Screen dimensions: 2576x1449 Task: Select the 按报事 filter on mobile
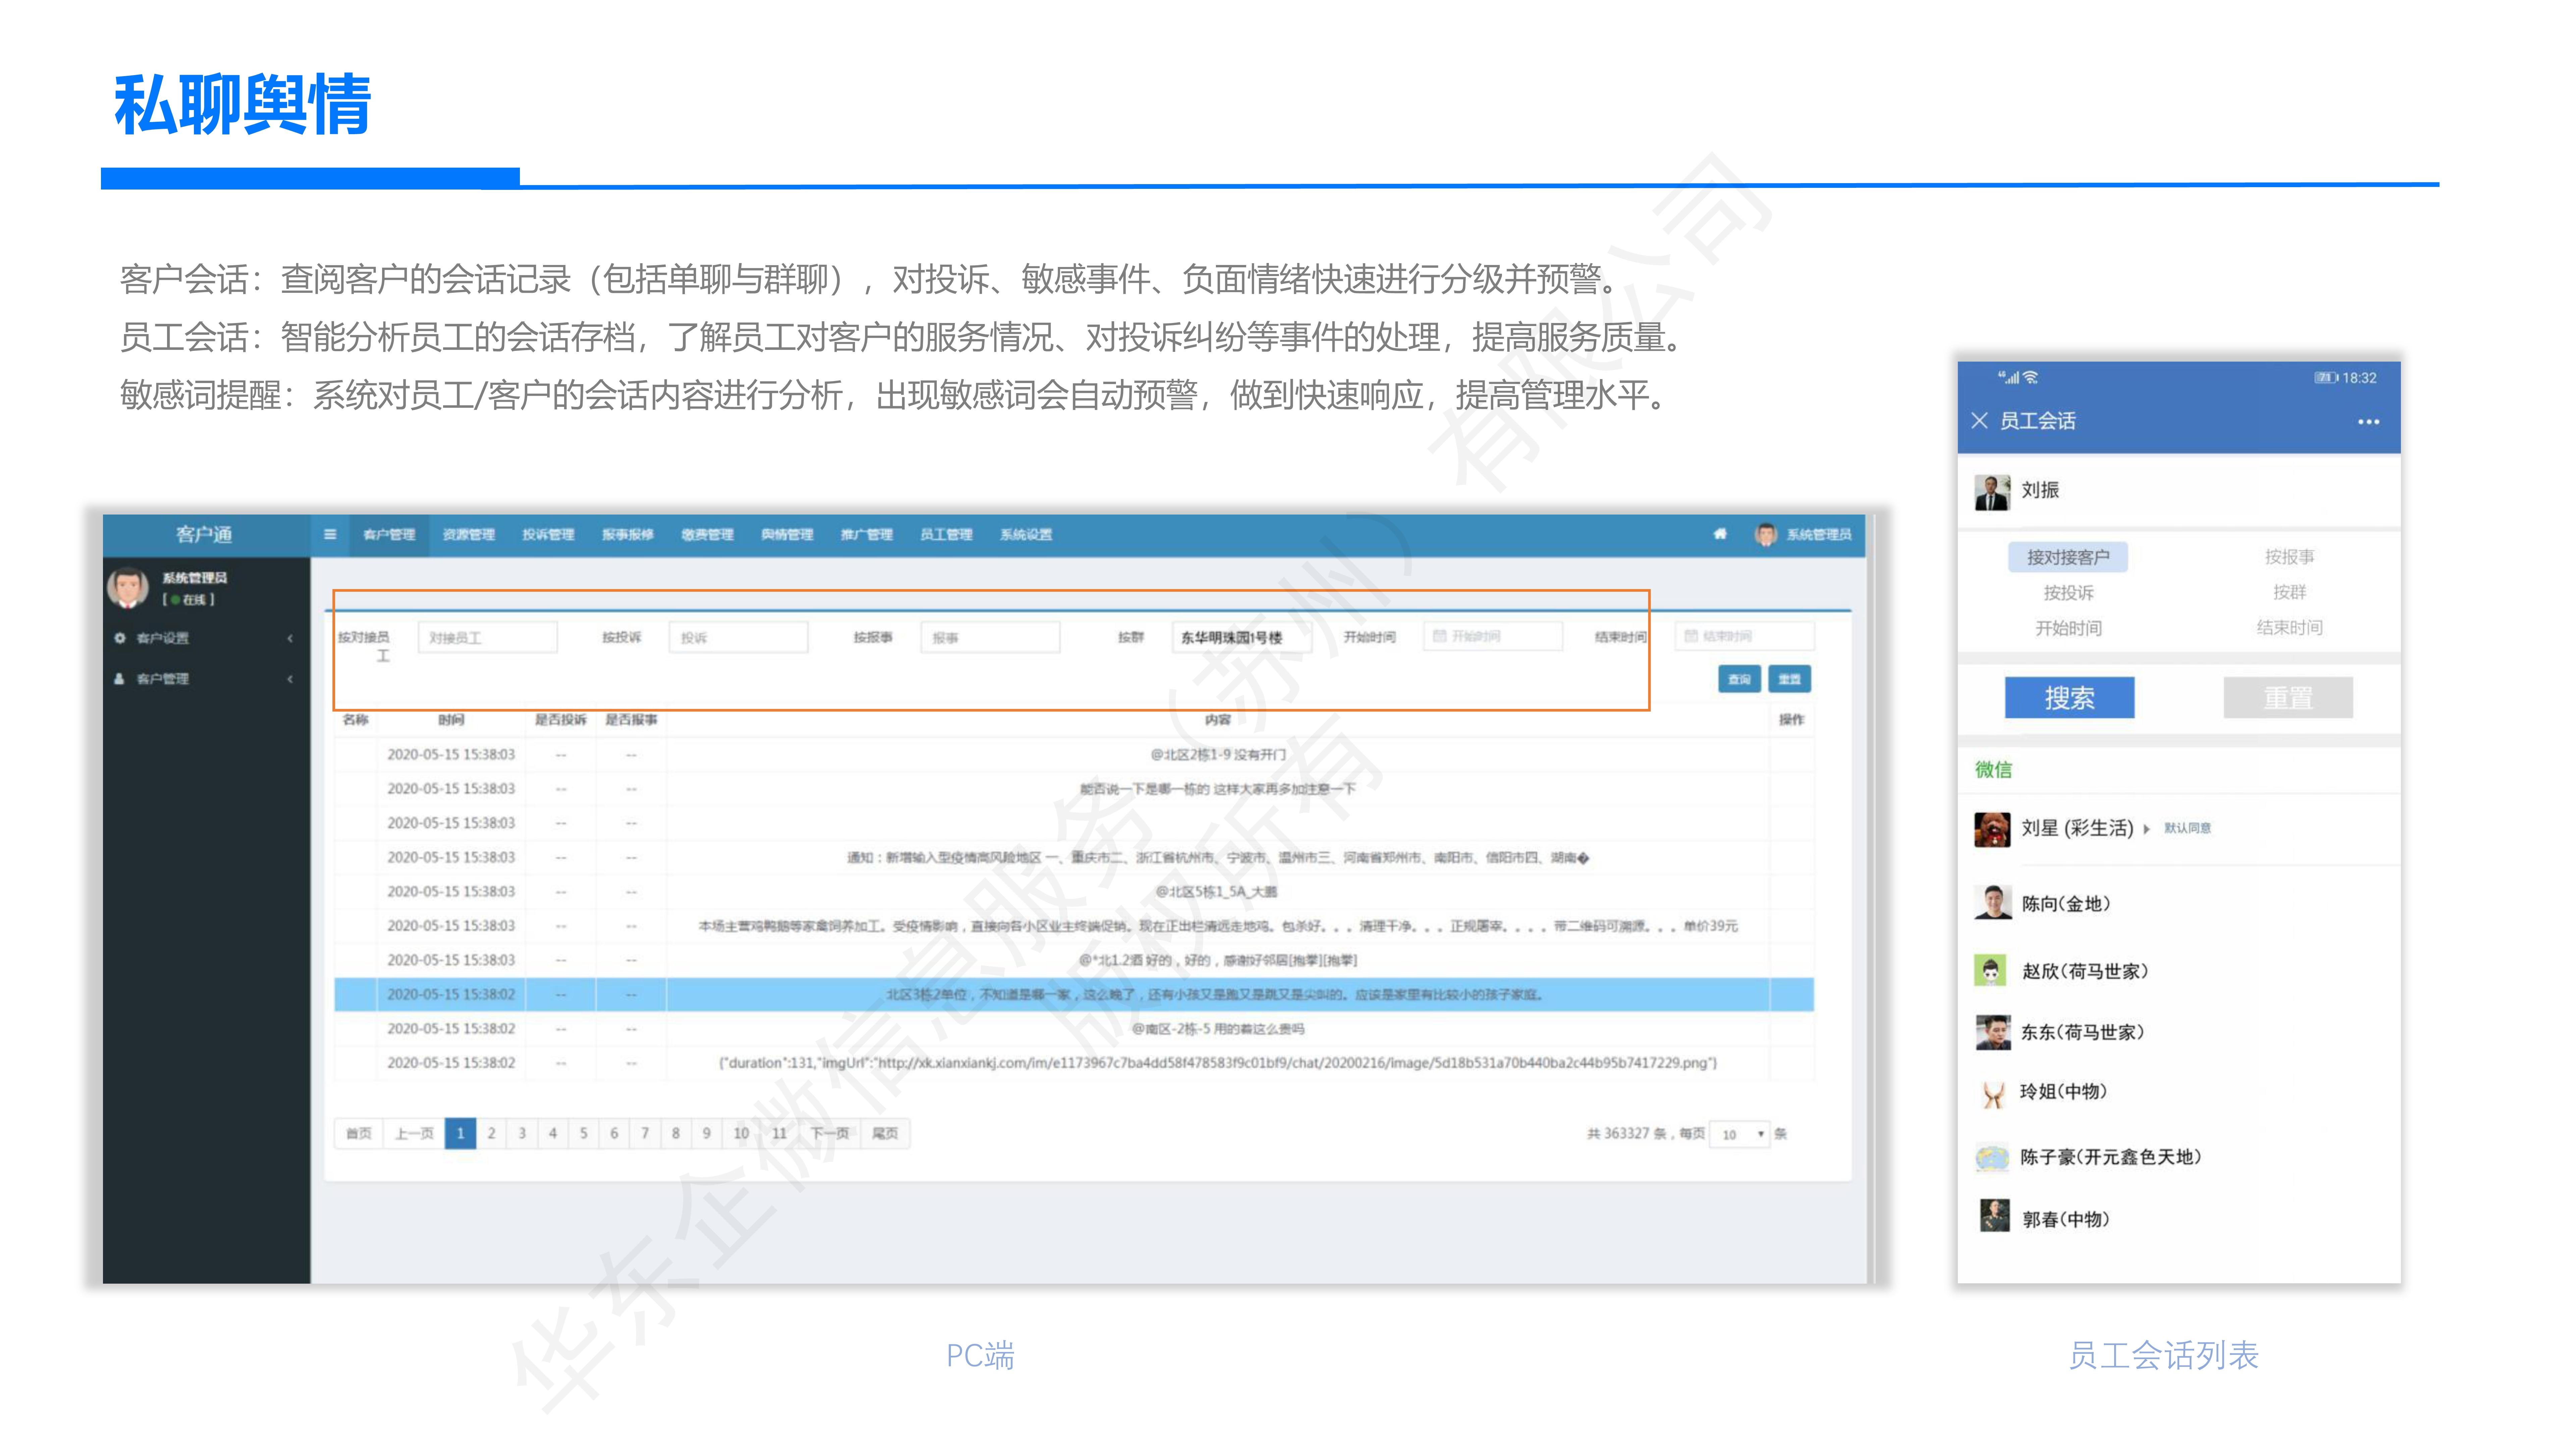tap(2289, 557)
